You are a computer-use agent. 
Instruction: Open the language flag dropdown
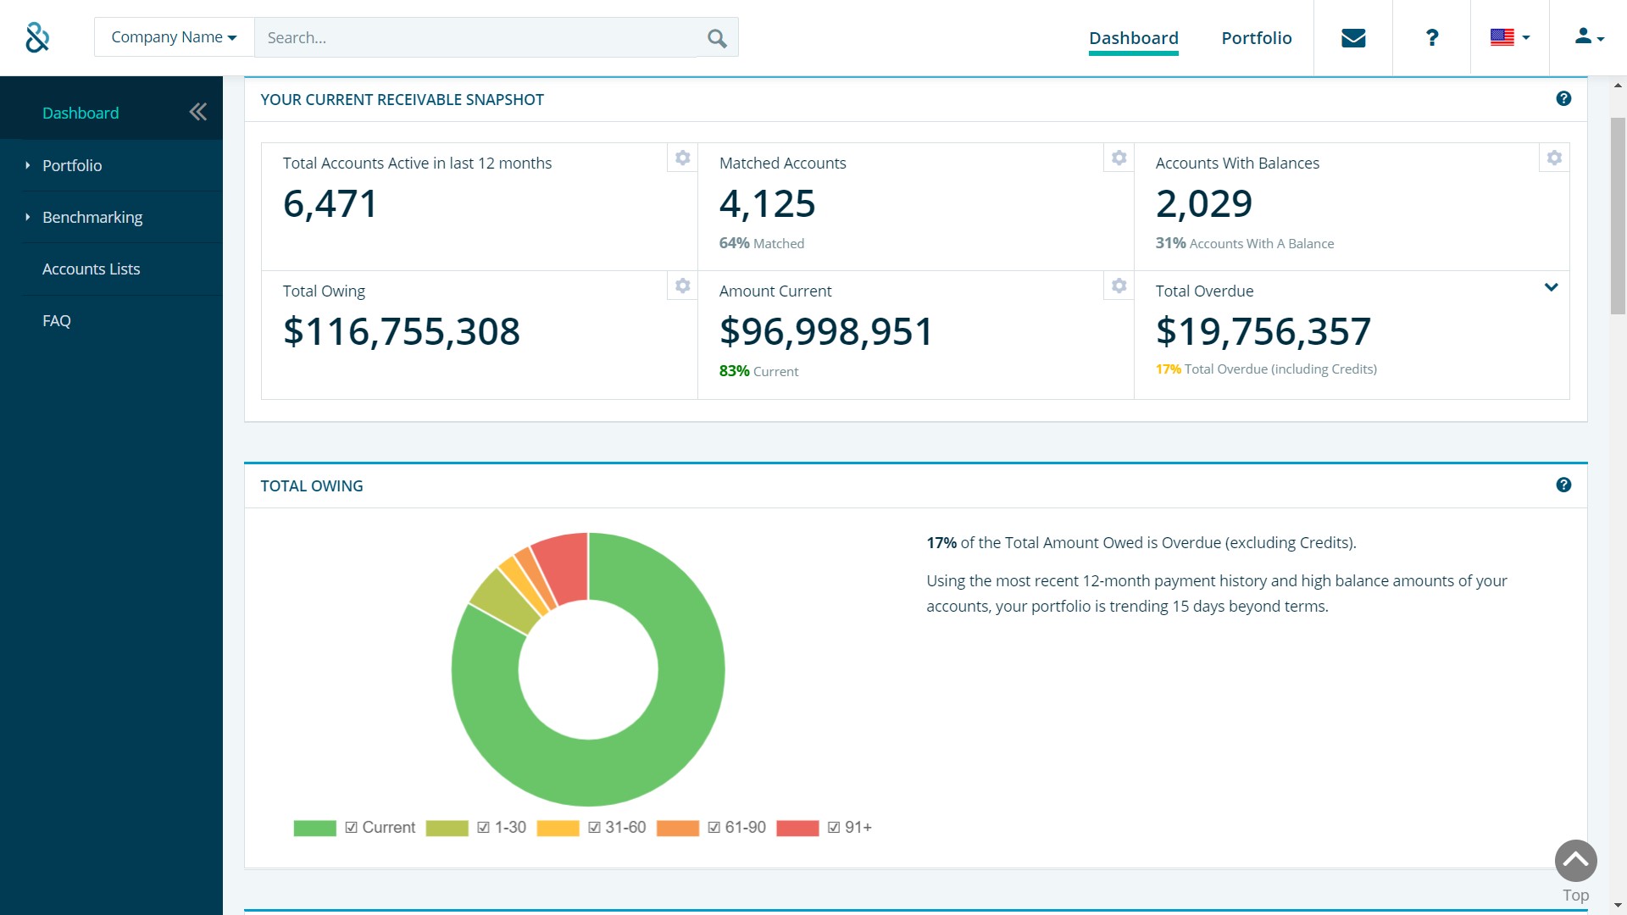[1509, 37]
